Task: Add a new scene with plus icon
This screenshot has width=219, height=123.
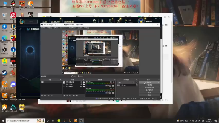Action: pos(42,95)
